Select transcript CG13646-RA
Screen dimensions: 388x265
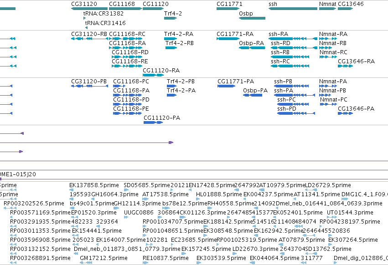pyautogui.click(x=357, y=61)
